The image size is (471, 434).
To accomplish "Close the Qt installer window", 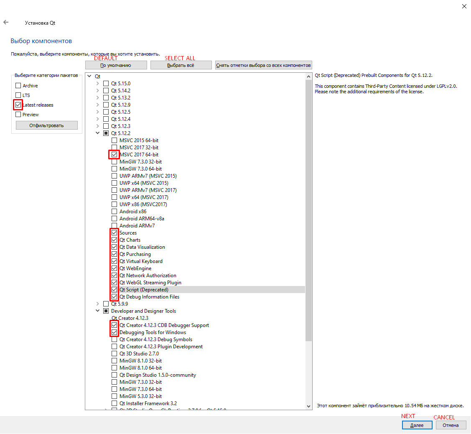I will click(464, 6).
